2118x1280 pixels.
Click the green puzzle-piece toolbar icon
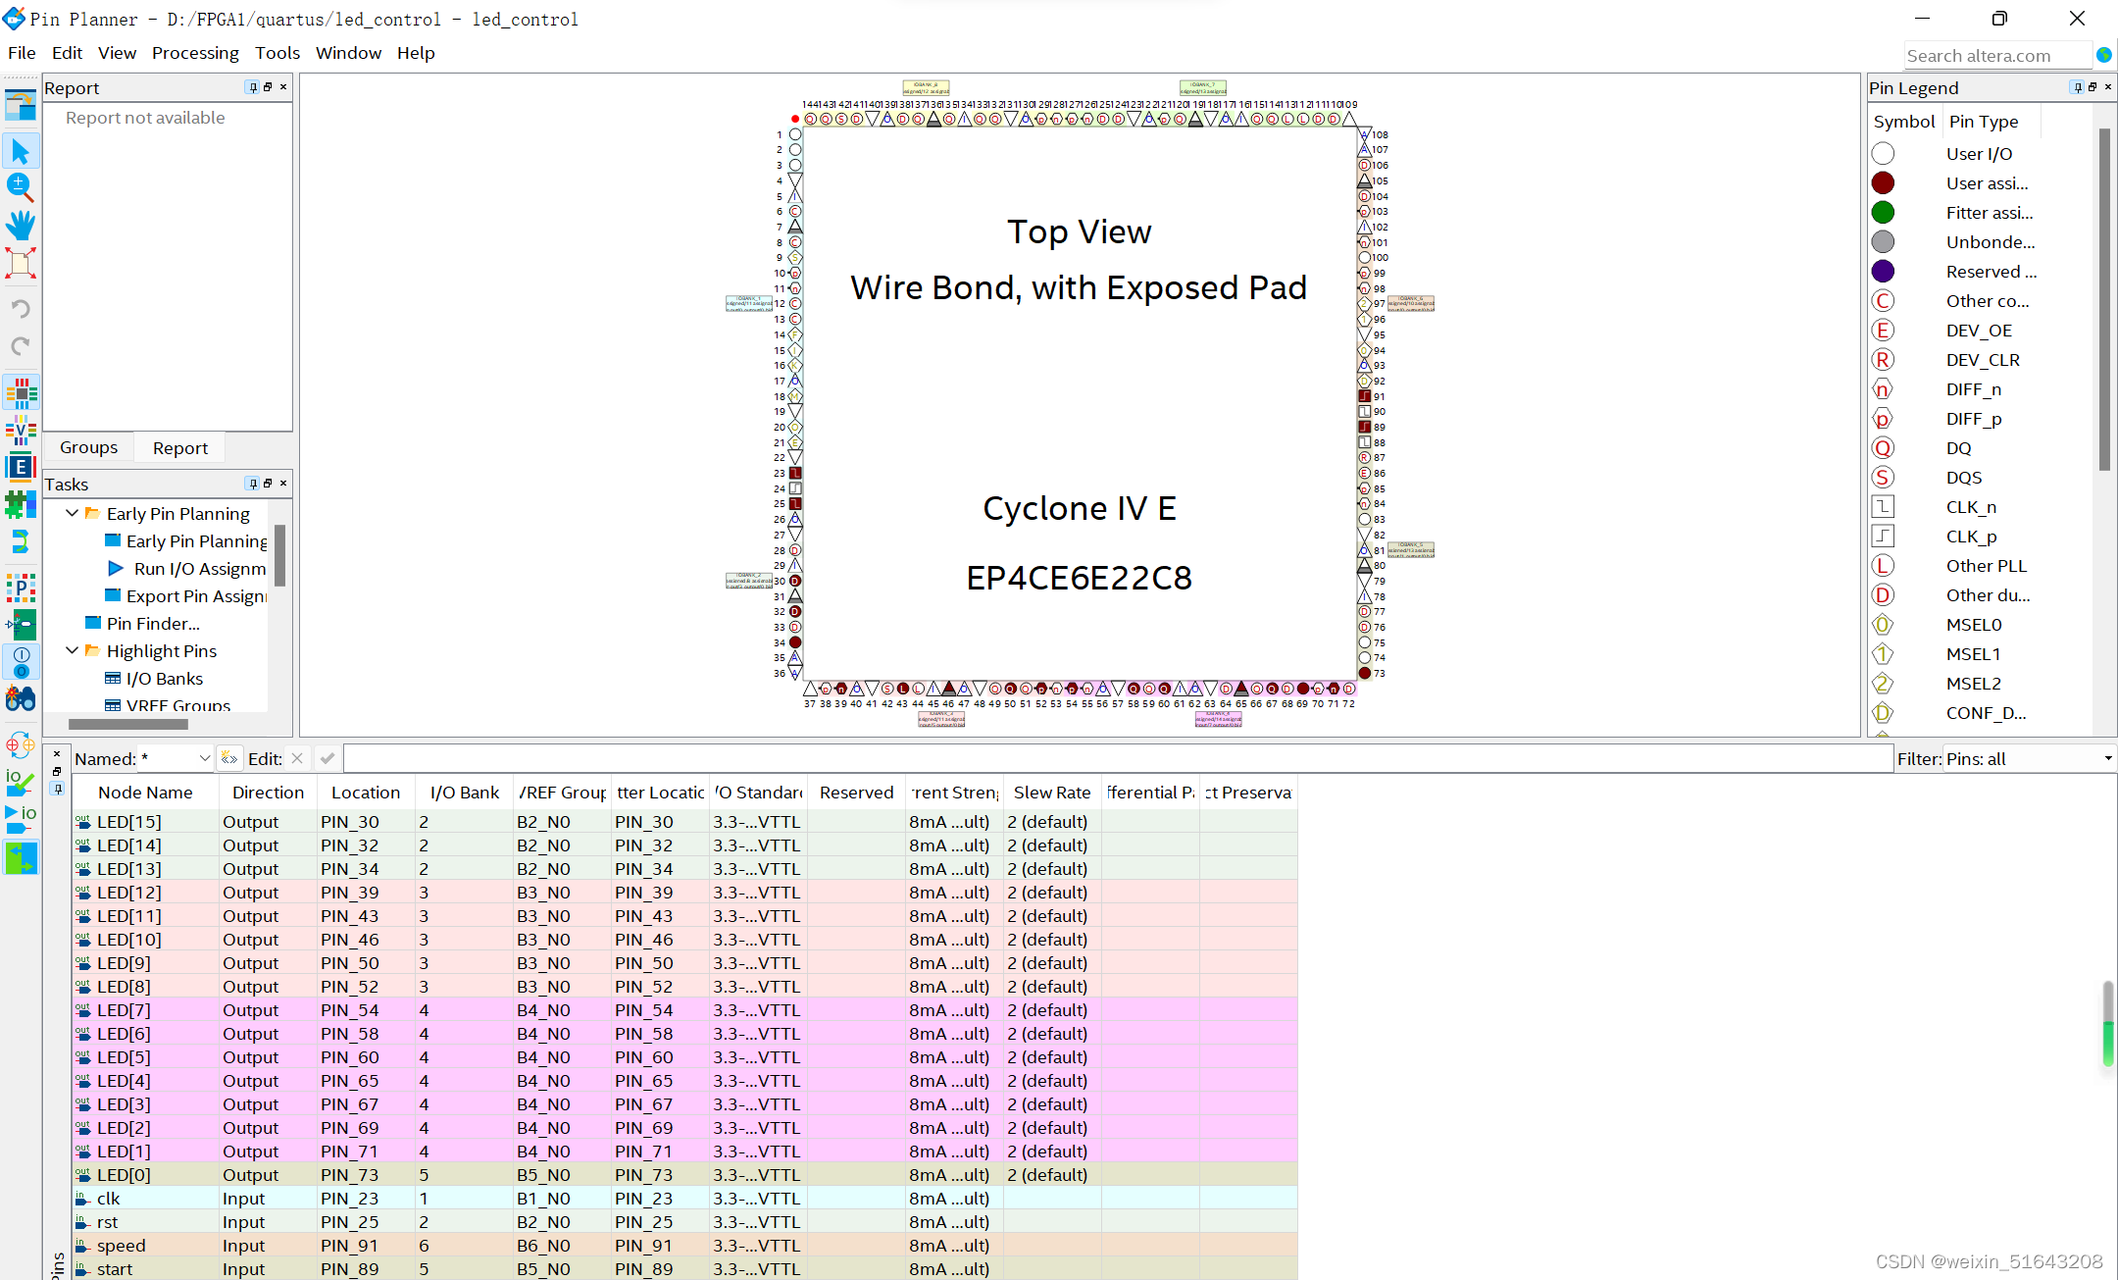point(21,504)
